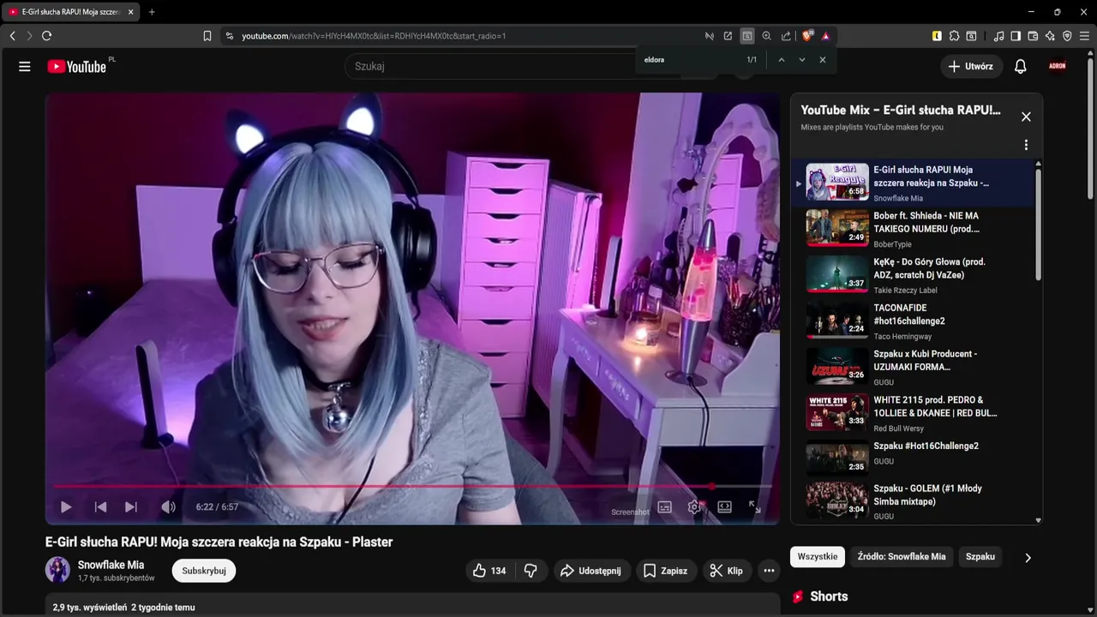Open the Mix playlist three-dot options
This screenshot has height=617, width=1097.
(1026, 145)
